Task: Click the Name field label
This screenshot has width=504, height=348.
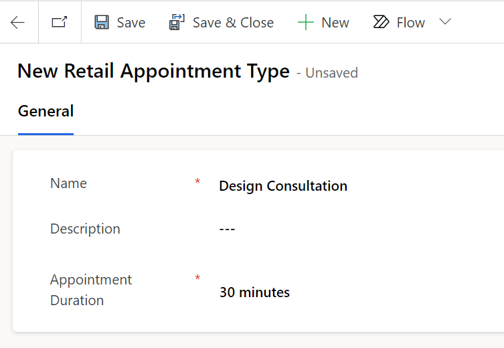Action: pos(68,183)
